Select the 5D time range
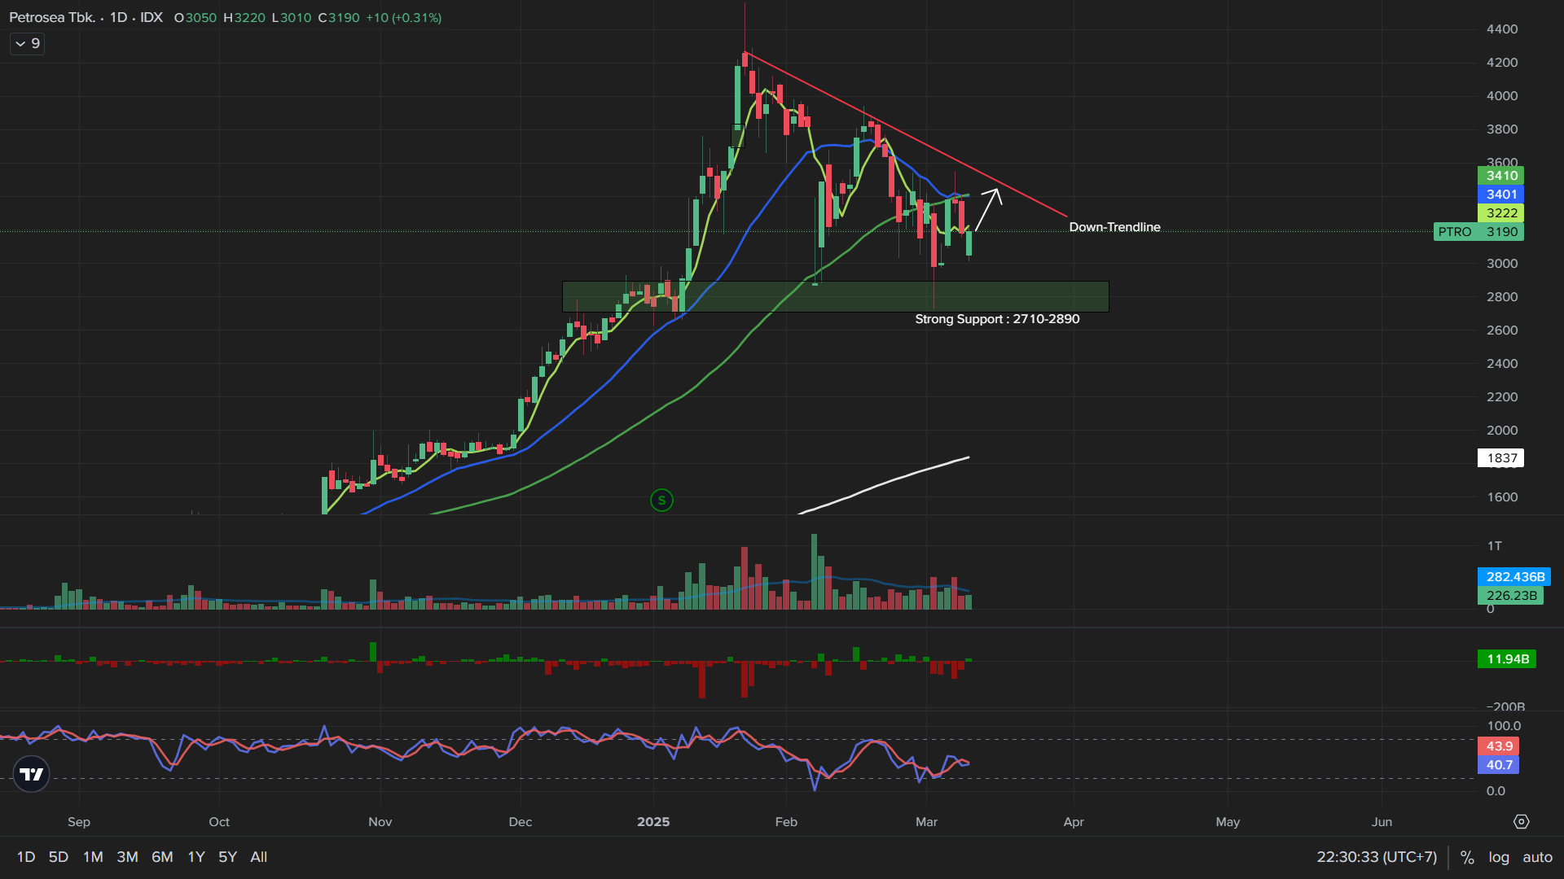The height and width of the screenshot is (879, 1564). coord(59,857)
